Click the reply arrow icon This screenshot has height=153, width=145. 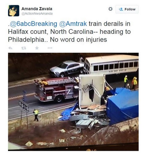click(x=10, y=48)
